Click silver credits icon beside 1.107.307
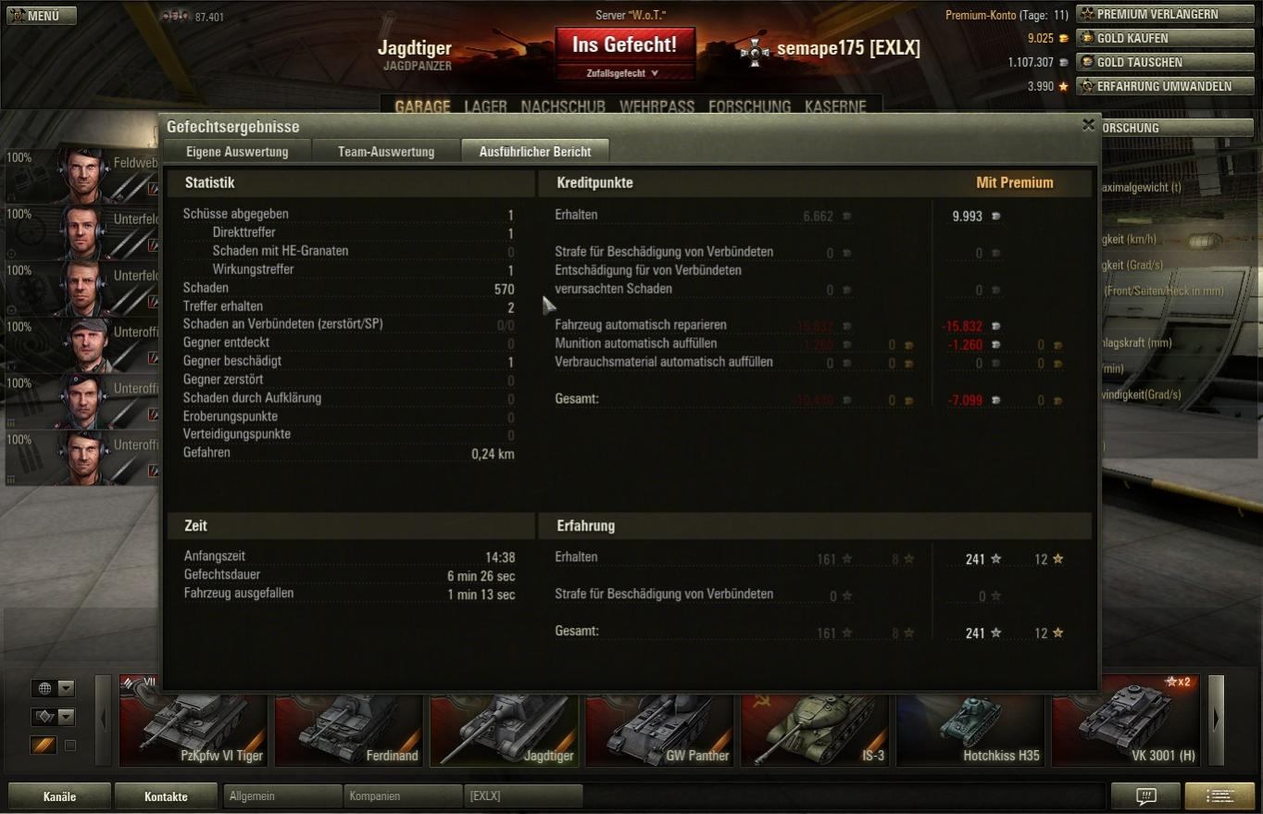This screenshot has height=814, width=1263. click(x=1063, y=62)
